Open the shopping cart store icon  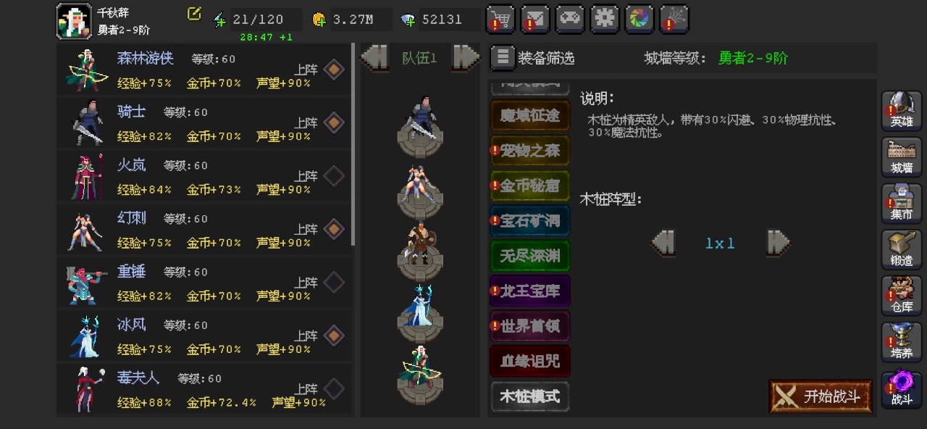(x=500, y=20)
